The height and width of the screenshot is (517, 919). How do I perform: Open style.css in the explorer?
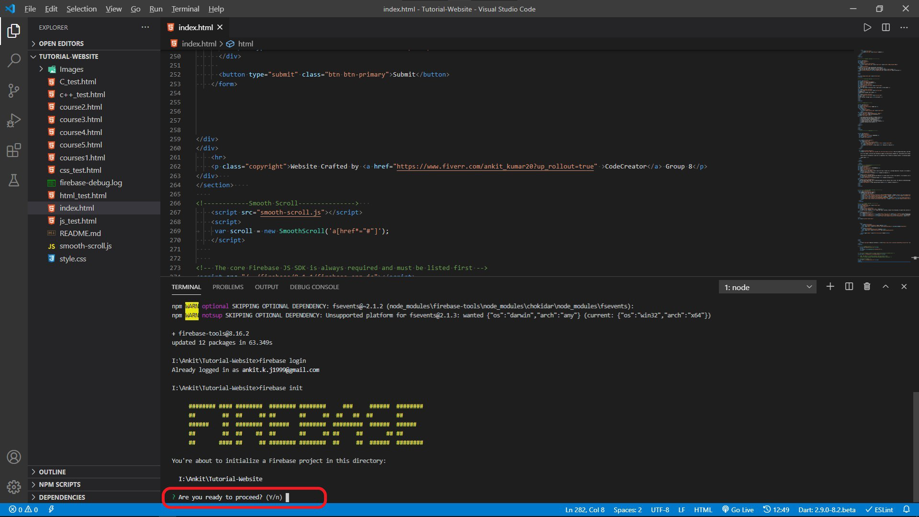pyautogui.click(x=73, y=258)
